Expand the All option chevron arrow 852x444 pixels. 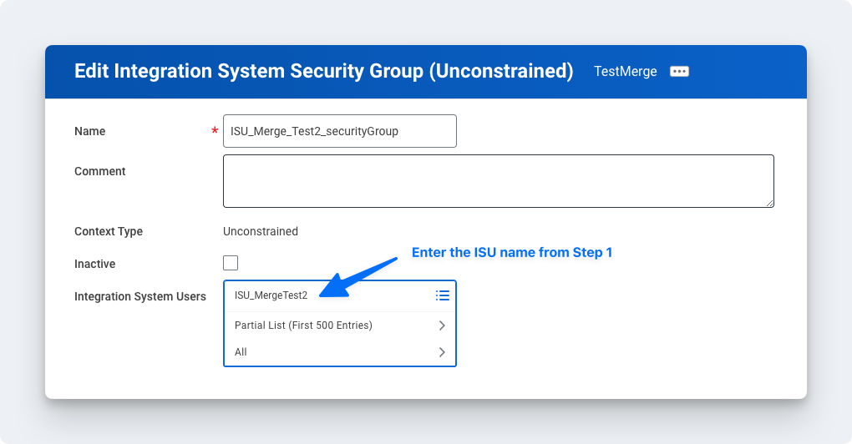(x=442, y=352)
